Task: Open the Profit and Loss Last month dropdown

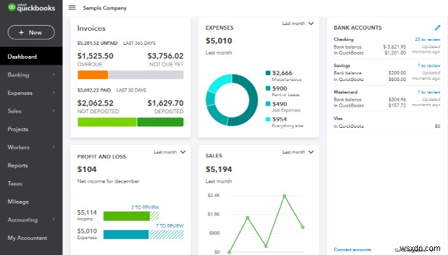Action: coord(170,152)
